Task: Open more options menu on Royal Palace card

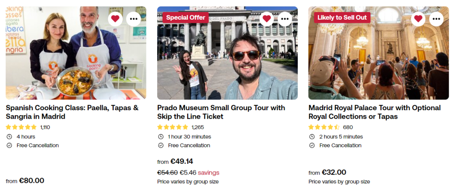Action: click(x=436, y=19)
